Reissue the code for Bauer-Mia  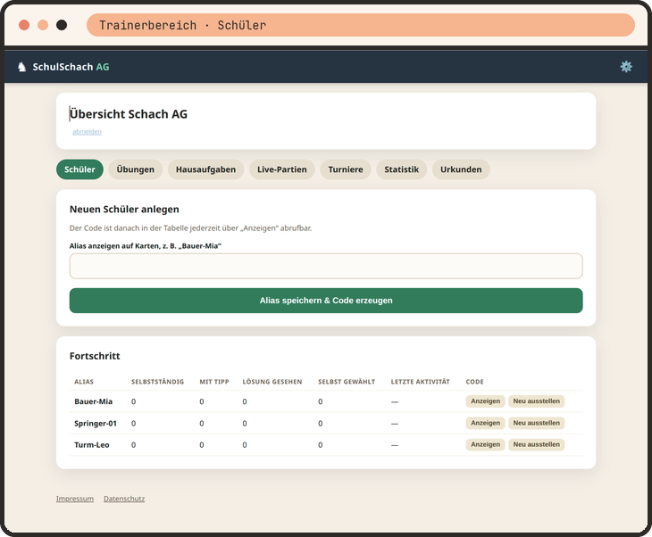[537, 401]
